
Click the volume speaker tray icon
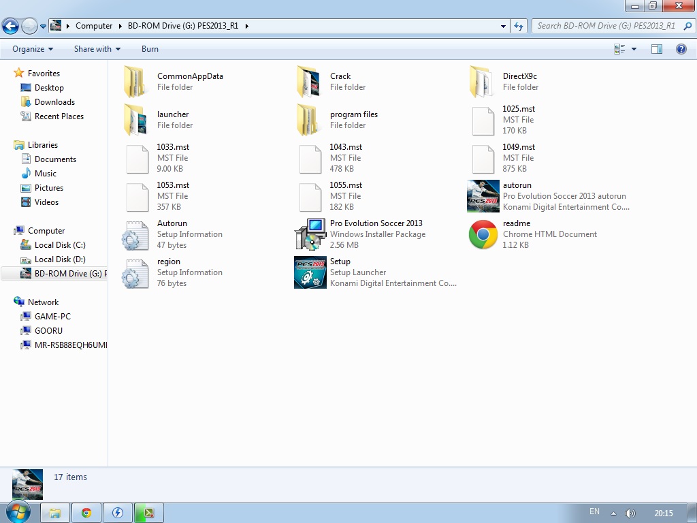click(630, 513)
